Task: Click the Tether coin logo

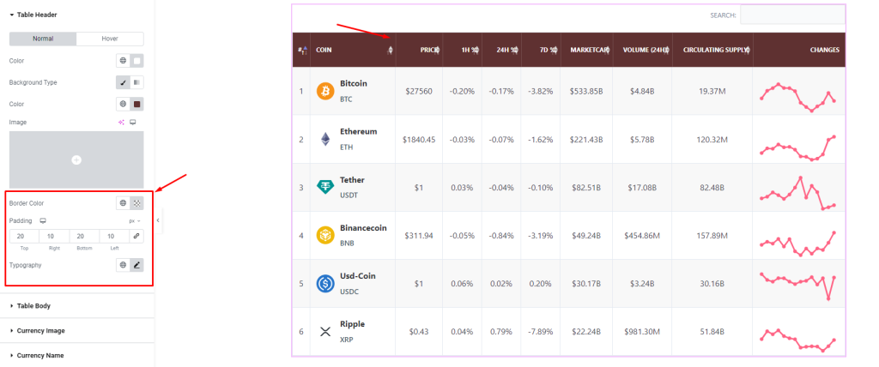Action: pyautogui.click(x=325, y=187)
